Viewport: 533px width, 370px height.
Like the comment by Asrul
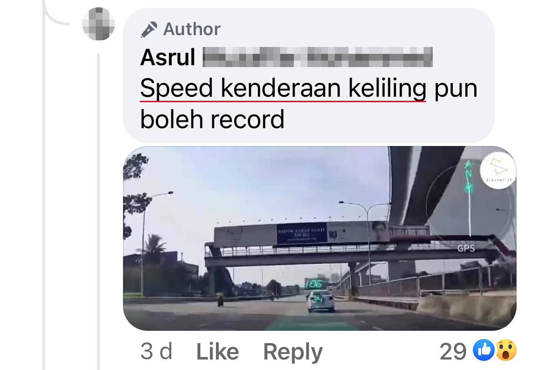[x=218, y=351]
